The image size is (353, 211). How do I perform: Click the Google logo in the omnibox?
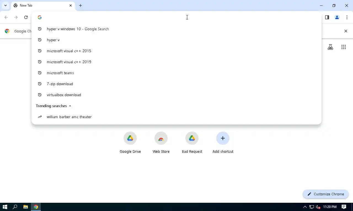[x=40, y=17]
